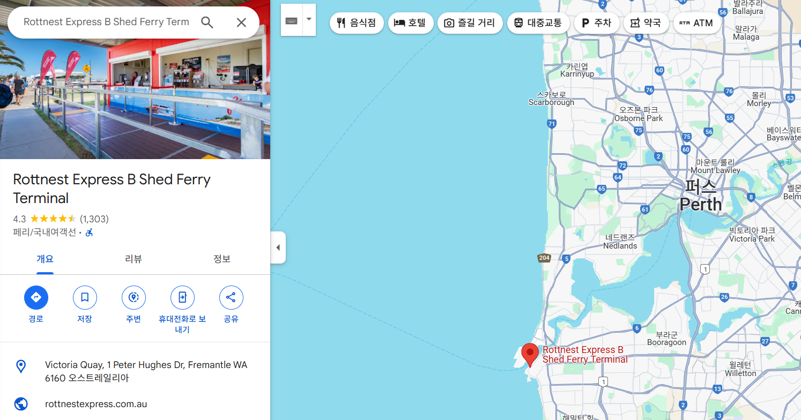This screenshot has height=420, width=801.
Task: Click the Victoria Quay address text
Action: tap(146, 371)
